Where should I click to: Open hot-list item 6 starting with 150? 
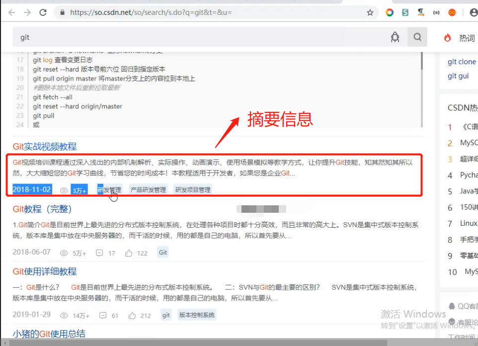tap(469, 207)
